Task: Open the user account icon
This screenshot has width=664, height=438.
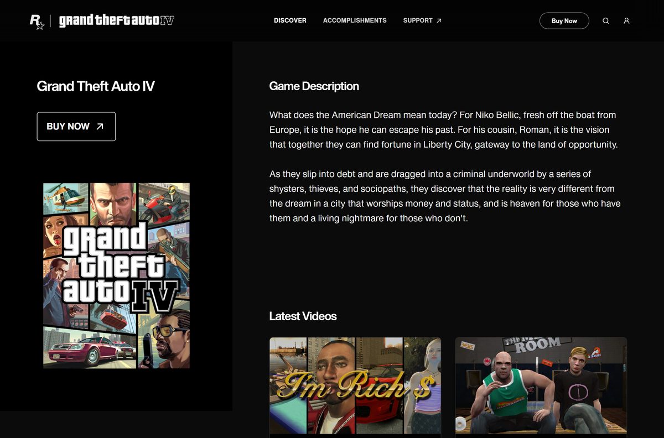Action: coord(626,21)
